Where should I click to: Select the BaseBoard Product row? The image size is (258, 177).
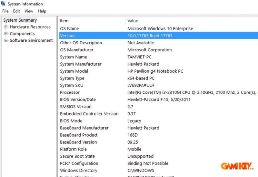click(159, 135)
